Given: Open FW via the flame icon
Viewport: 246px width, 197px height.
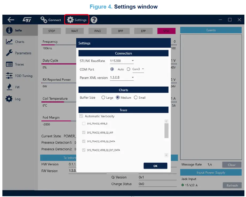Looking at the screenshot, I should coord(9,87).
